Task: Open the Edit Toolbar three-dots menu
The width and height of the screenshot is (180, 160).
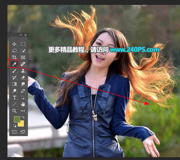Action: (x=23, y=111)
